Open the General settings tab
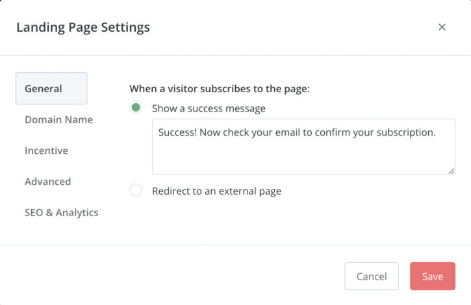 click(x=51, y=88)
